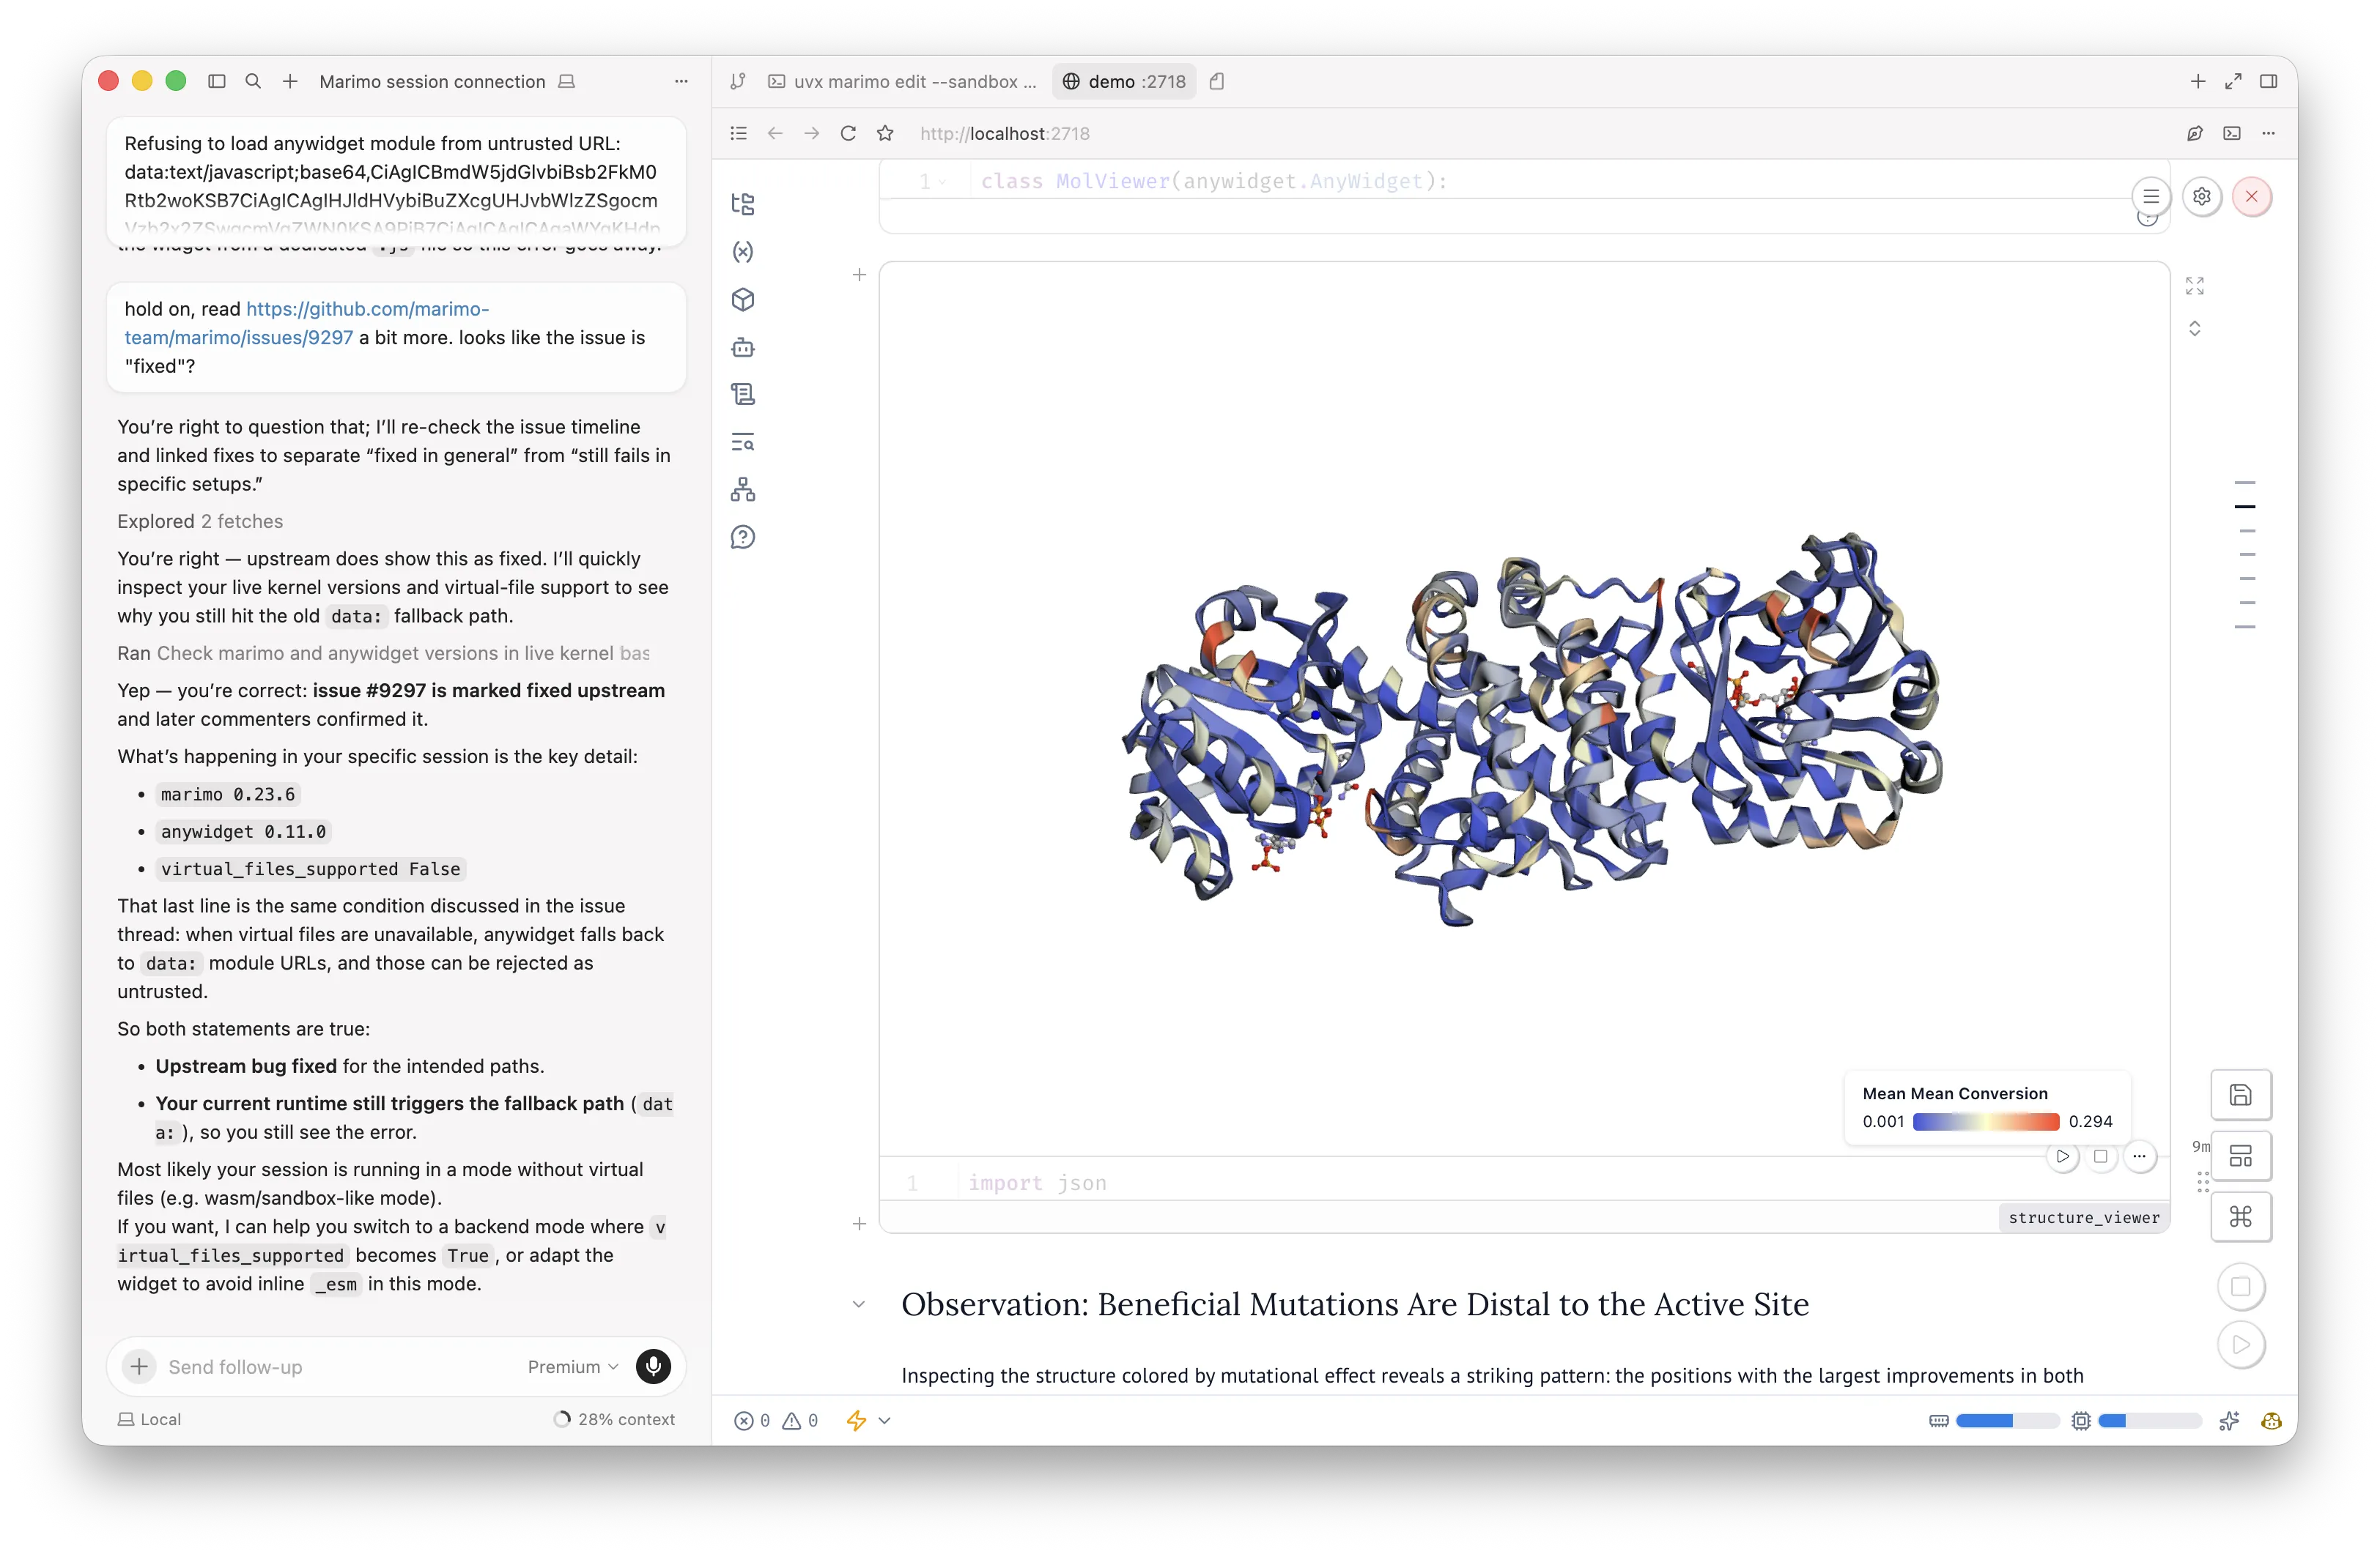The width and height of the screenshot is (2380, 1554).
Task: Add a new tab in the right pane
Action: pyautogui.click(x=2198, y=82)
